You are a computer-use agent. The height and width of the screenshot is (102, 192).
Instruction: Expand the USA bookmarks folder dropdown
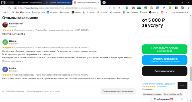click(5, 12)
